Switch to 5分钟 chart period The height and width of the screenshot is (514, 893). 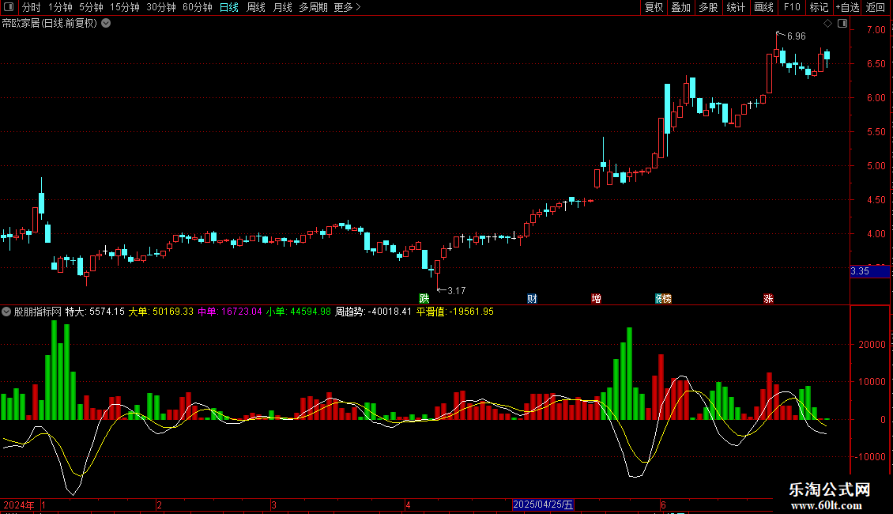coord(91,7)
